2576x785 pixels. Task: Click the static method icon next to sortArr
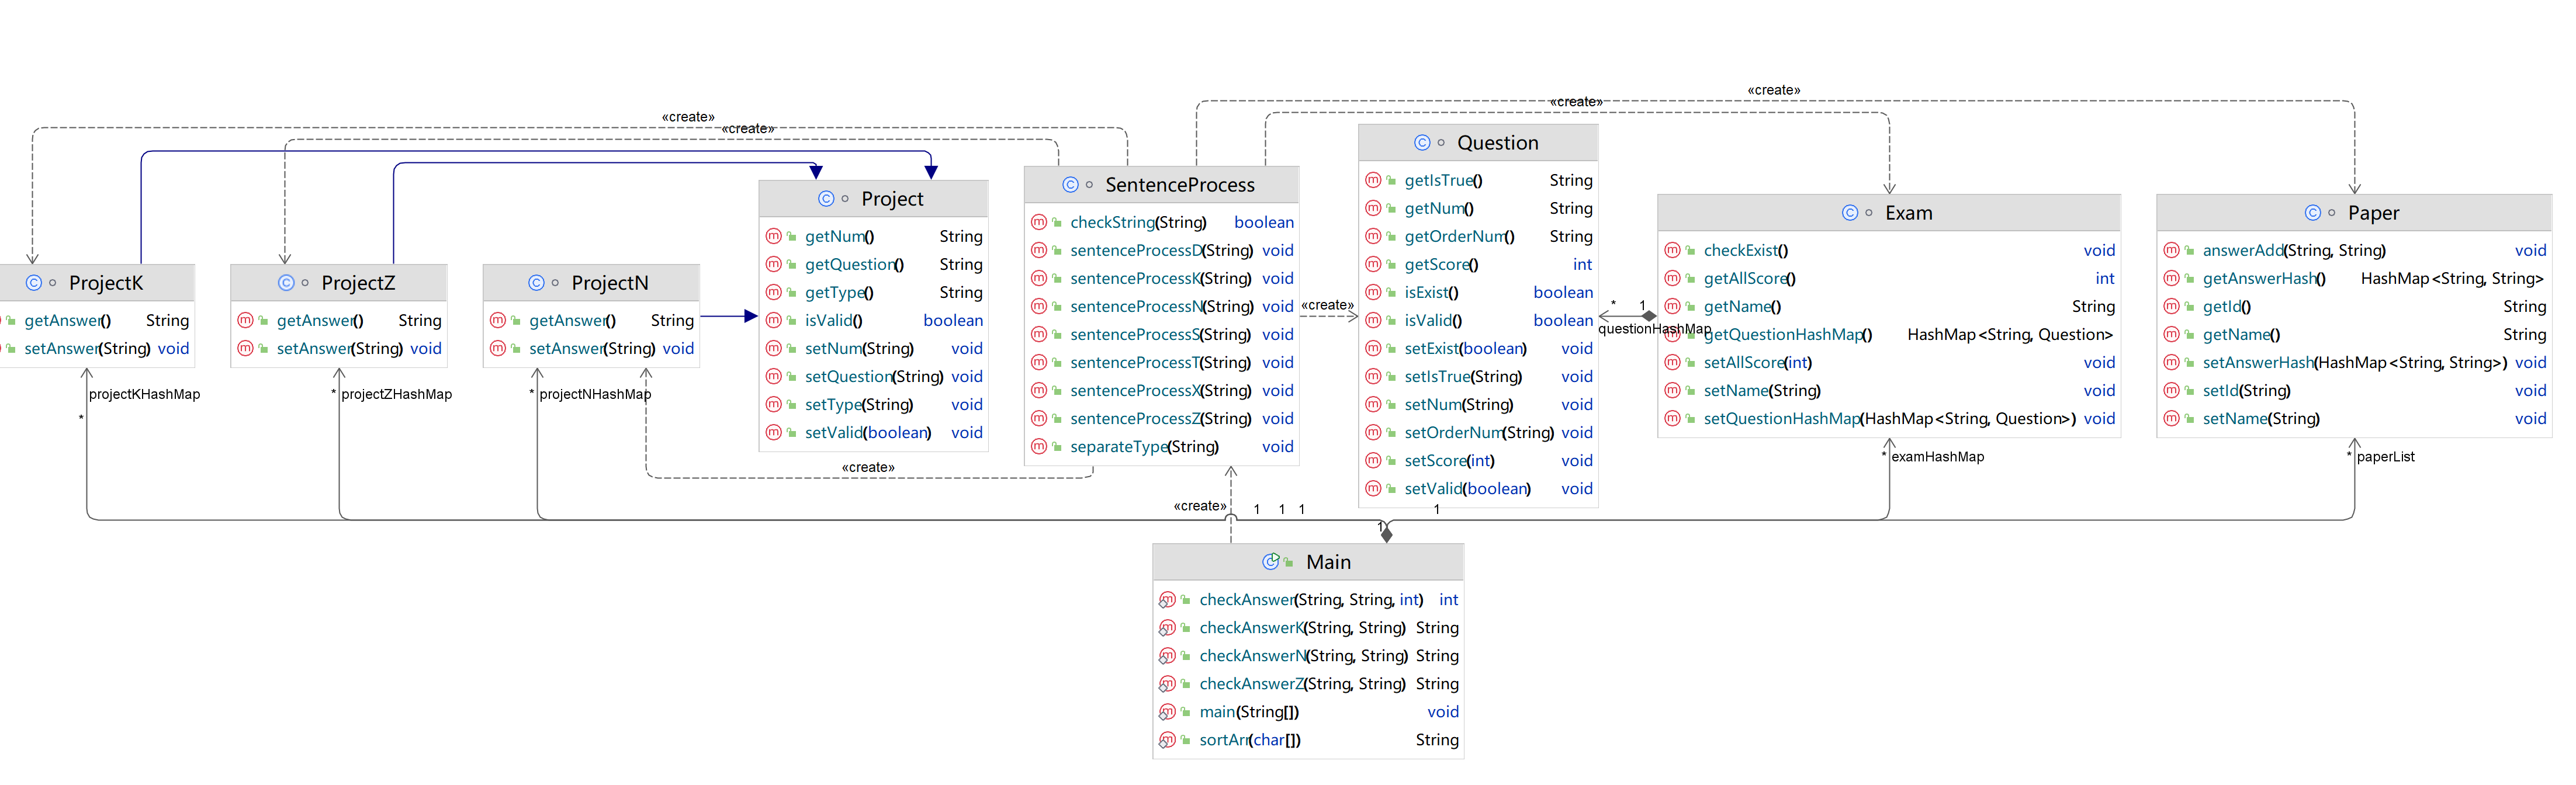click(1167, 740)
